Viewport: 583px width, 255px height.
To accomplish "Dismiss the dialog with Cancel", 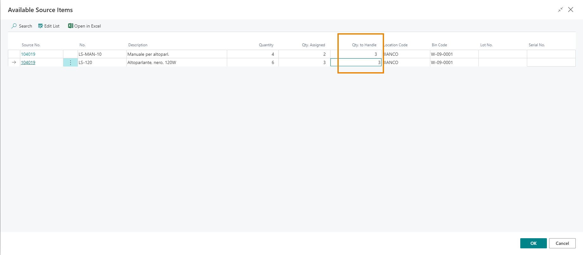I will click(562, 243).
